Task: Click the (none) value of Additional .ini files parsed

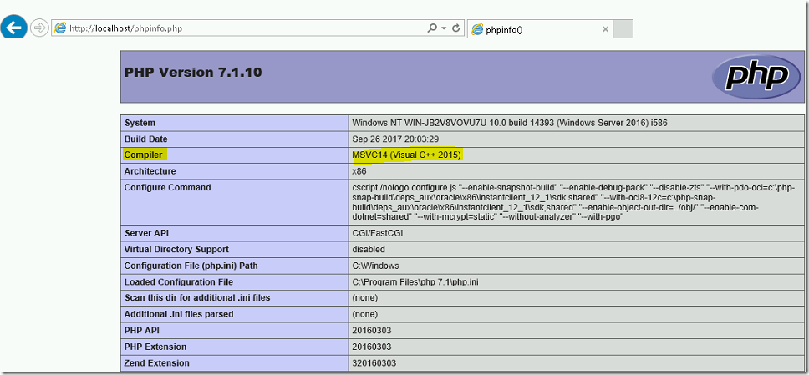Action: 364,314
